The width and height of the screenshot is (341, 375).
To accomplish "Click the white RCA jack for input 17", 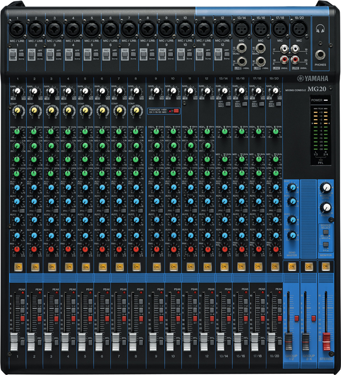I will coord(285,49).
